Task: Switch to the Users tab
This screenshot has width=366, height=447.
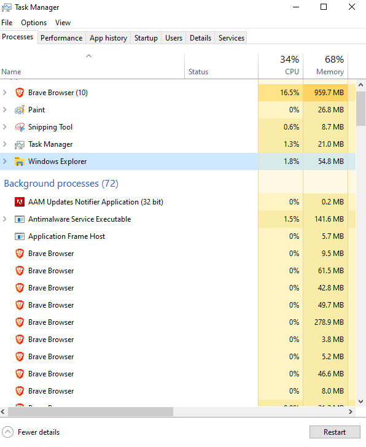Action: [174, 38]
